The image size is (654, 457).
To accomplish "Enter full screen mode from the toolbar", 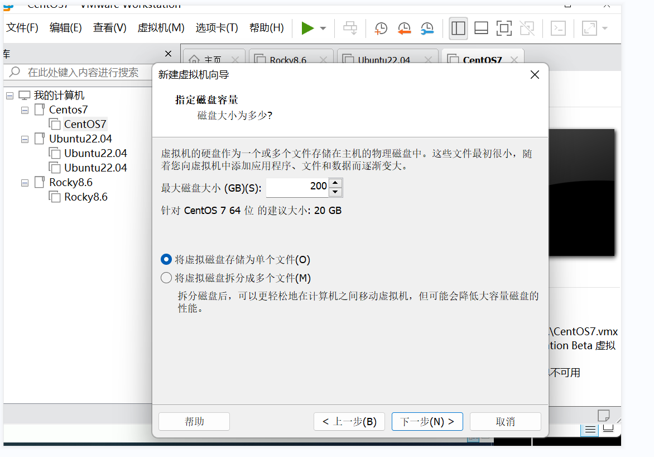I will pos(504,28).
